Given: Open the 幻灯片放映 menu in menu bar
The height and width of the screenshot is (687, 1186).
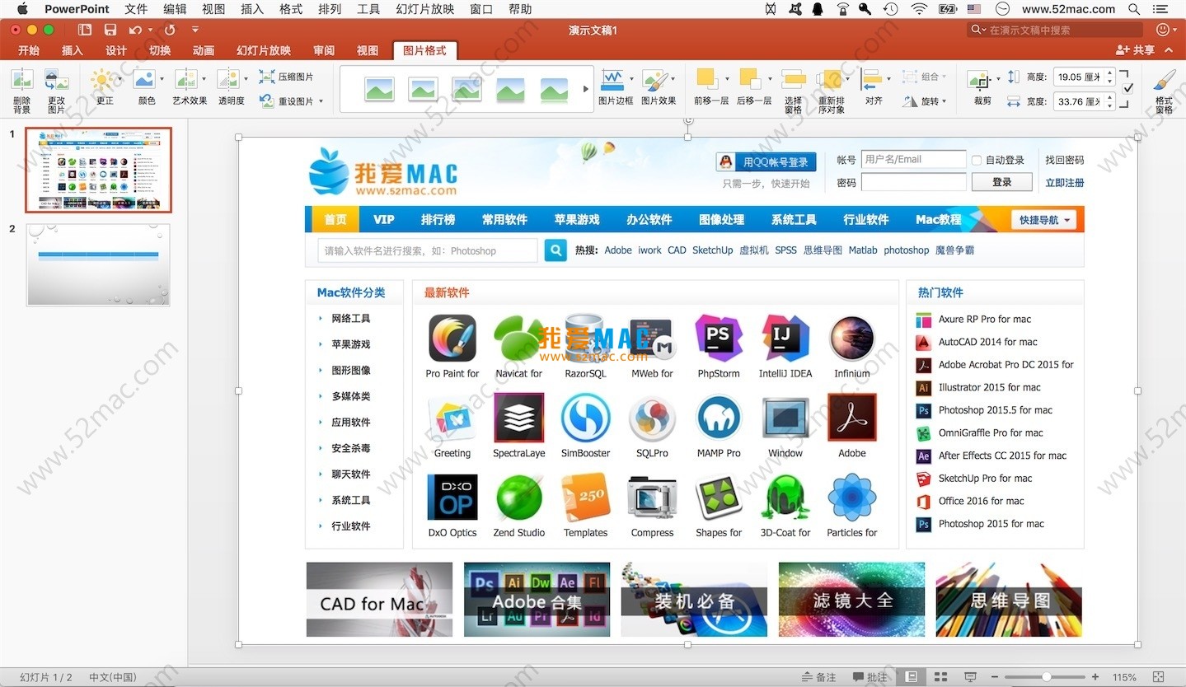Looking at the screenshot, I should [425, 9].
